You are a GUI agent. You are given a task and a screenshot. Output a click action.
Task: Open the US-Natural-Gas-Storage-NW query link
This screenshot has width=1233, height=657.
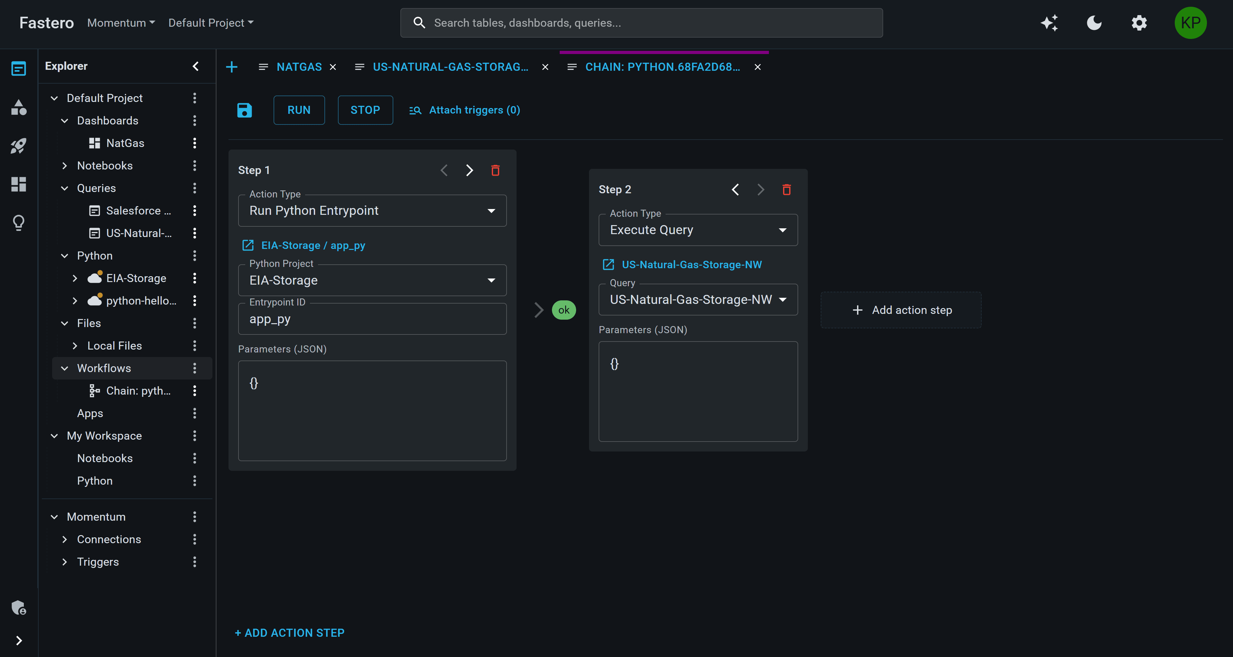point(691,264)
